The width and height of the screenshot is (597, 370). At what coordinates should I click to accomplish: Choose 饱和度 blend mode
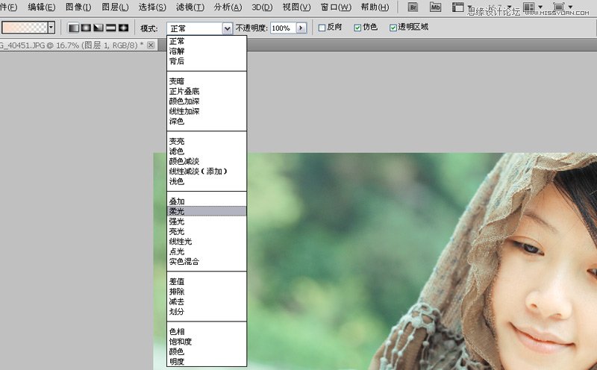[207, 342]
